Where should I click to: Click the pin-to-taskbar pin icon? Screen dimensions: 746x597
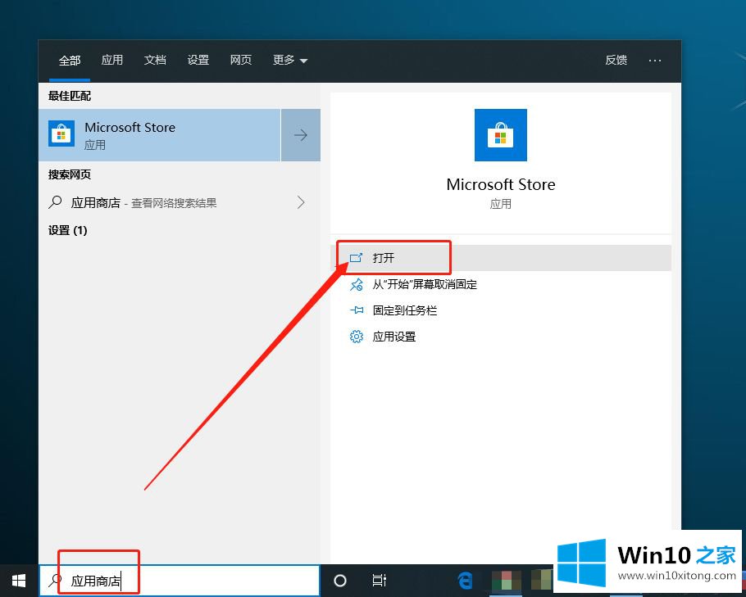click(357, 310)
